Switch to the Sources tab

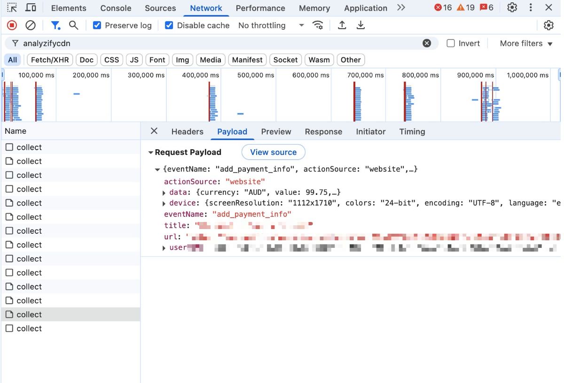[x=160, y=8]
